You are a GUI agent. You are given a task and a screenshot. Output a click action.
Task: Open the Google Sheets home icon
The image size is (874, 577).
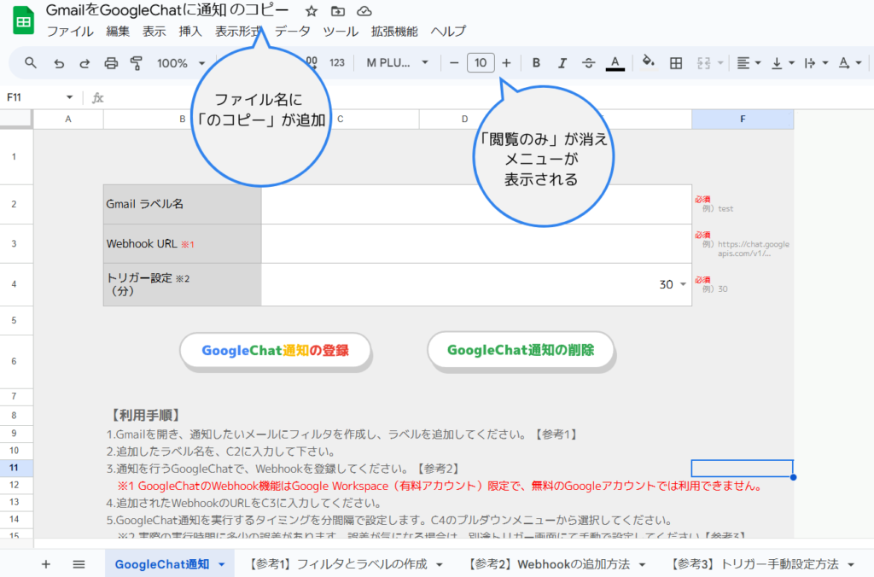click(23, 20)
